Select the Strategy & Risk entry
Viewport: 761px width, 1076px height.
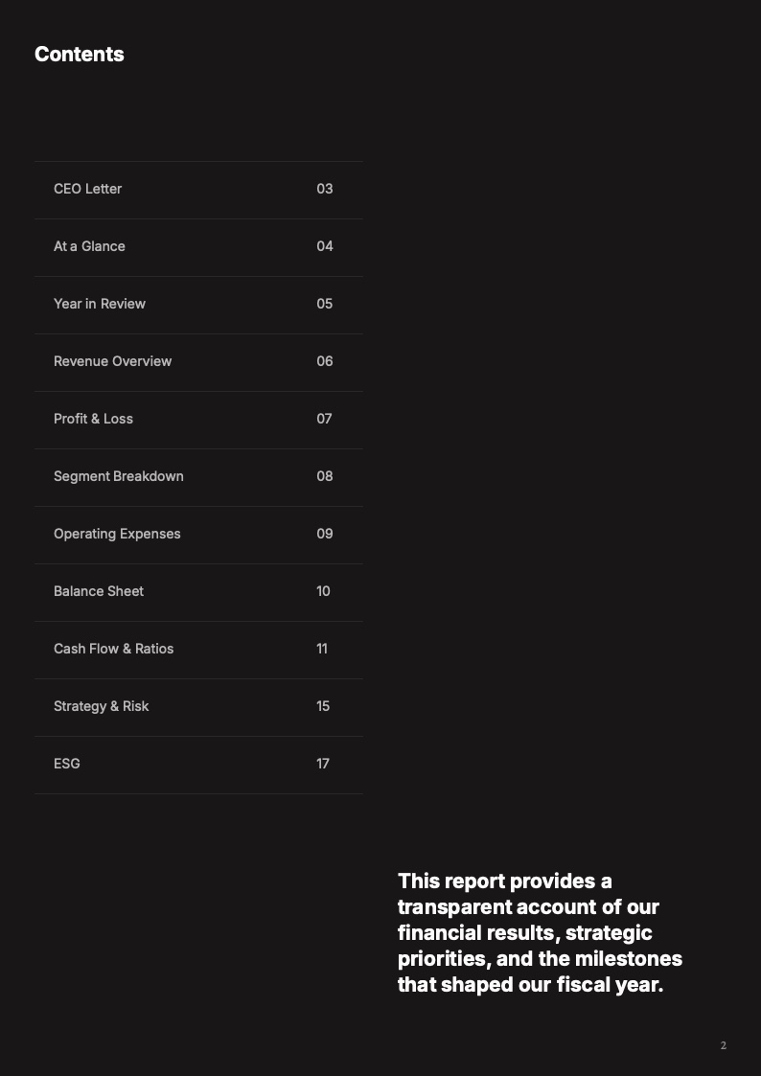101,706
